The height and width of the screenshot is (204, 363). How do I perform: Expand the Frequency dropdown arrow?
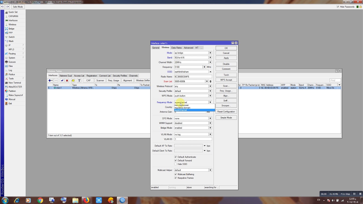click(x=204, y=67)
